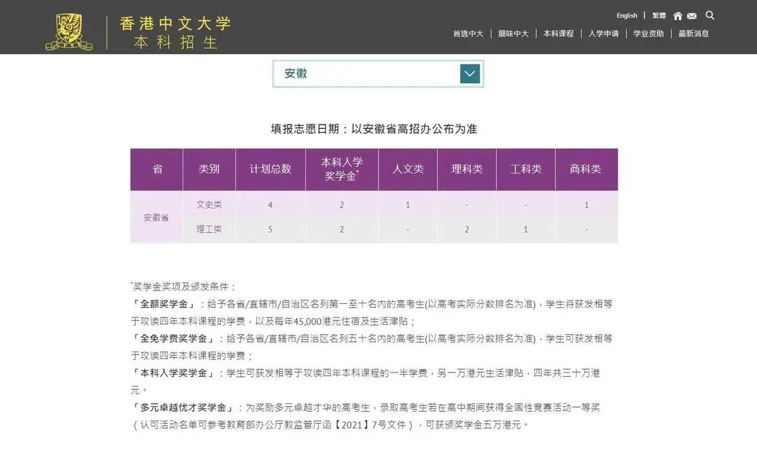Select the 理工类 row label
The height and width of the screenshot is (458, 757).
coord(209,230)
